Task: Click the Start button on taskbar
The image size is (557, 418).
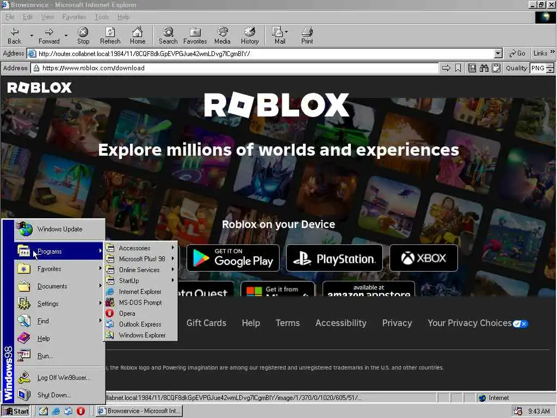Action: tap(16, 411)
